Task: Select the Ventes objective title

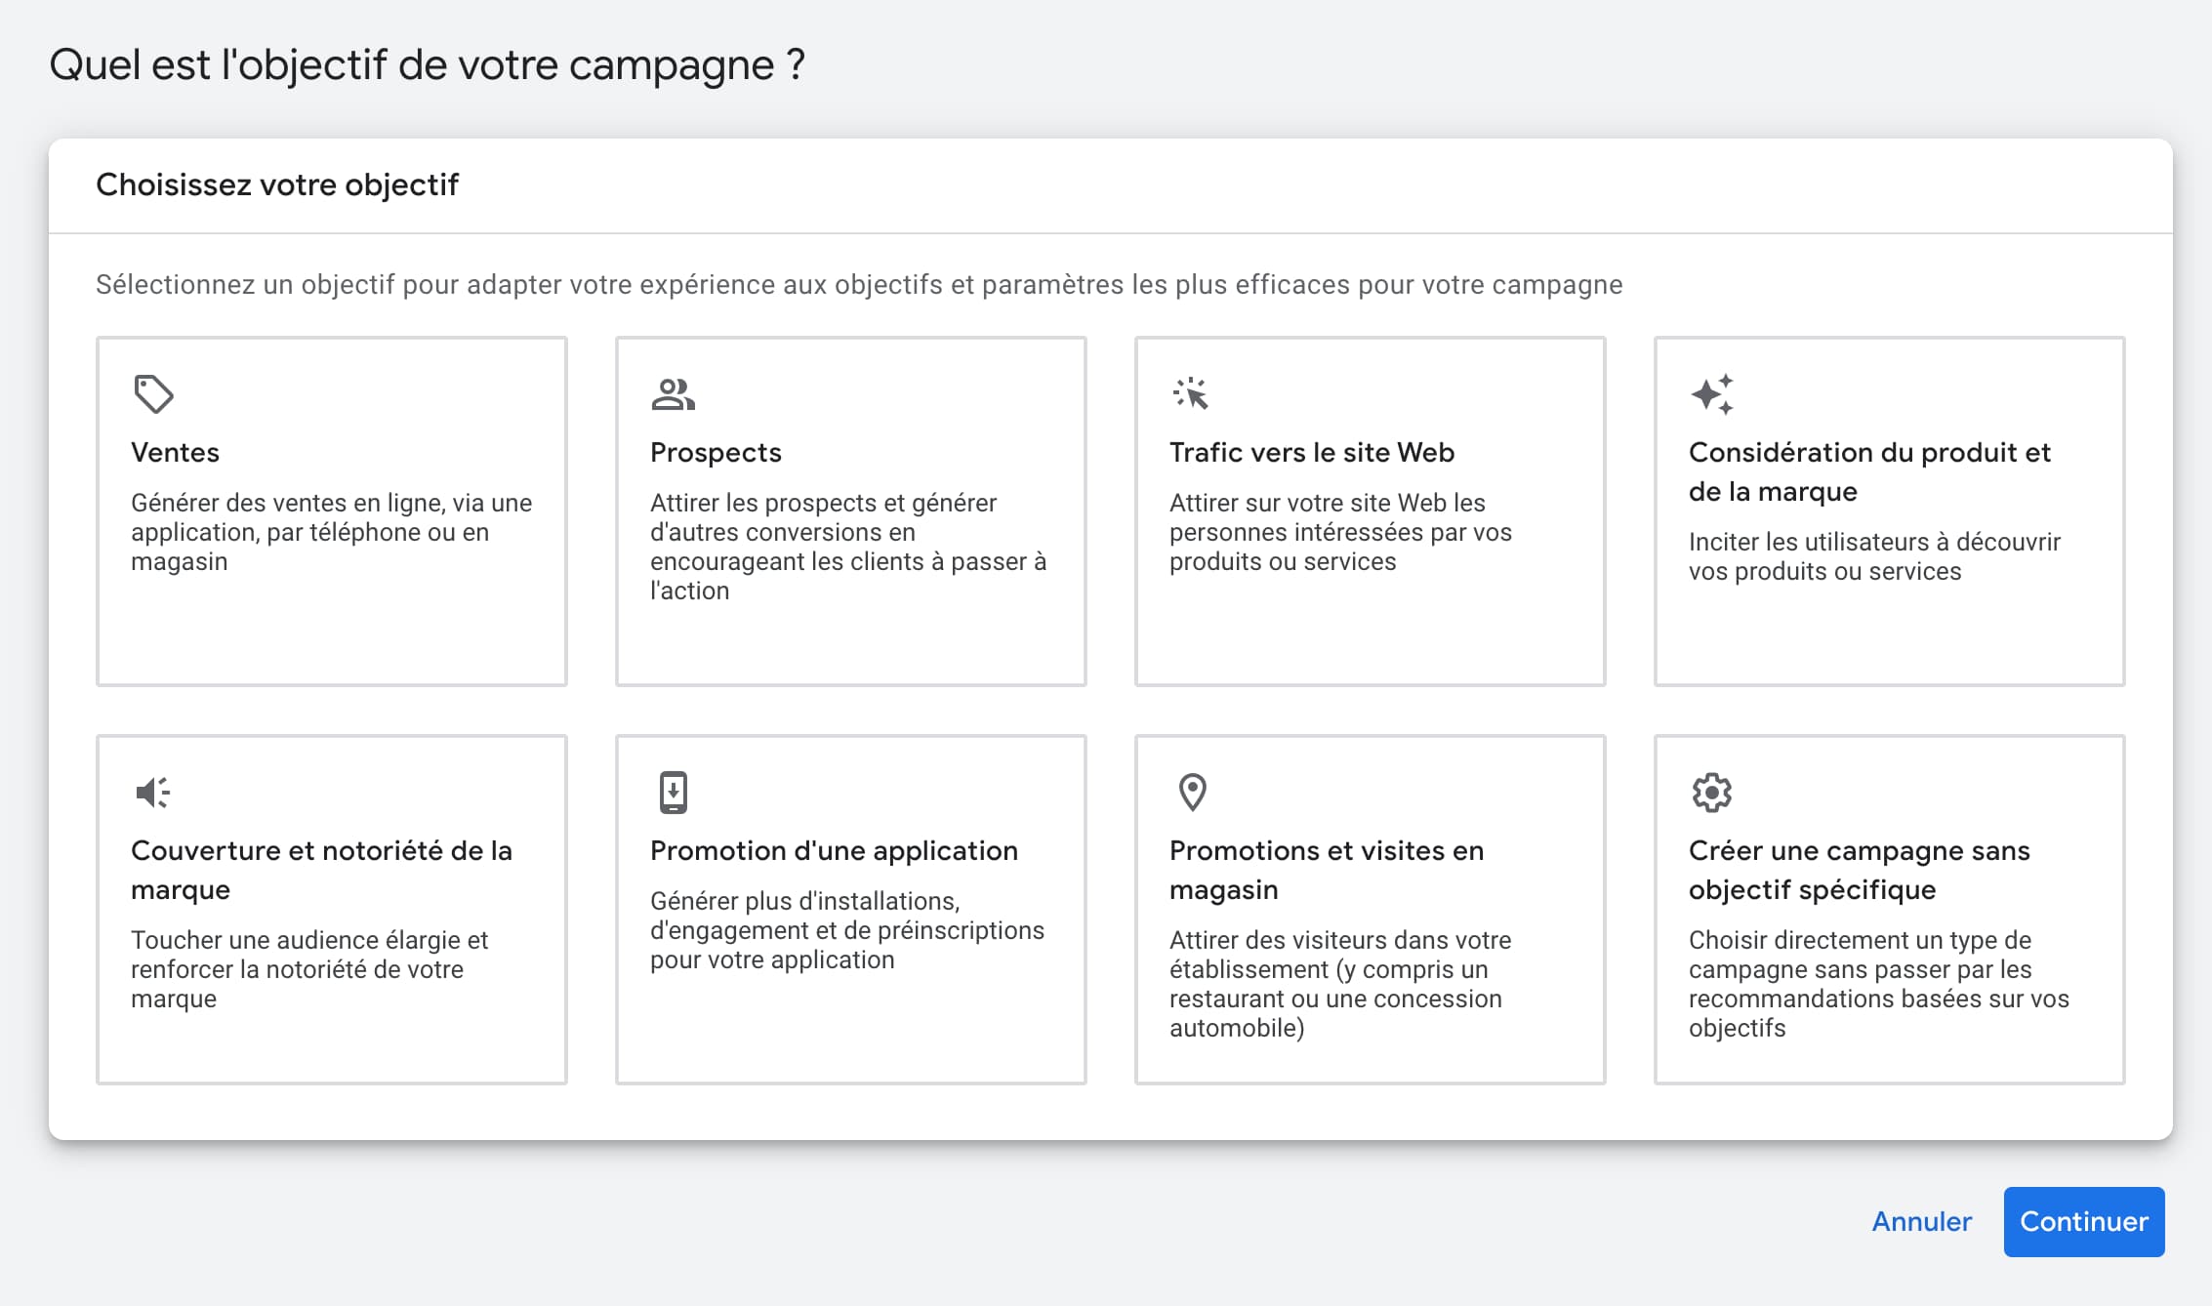Action: pos(175,452)
